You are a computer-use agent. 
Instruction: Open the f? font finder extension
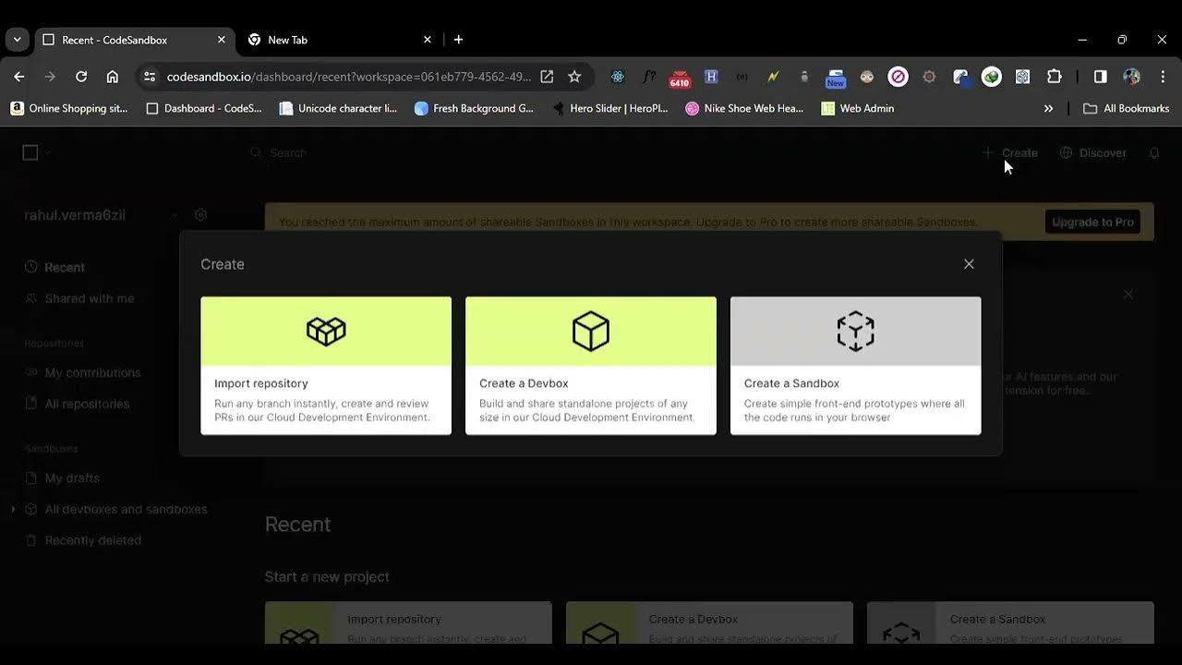(x=649, y=77)
